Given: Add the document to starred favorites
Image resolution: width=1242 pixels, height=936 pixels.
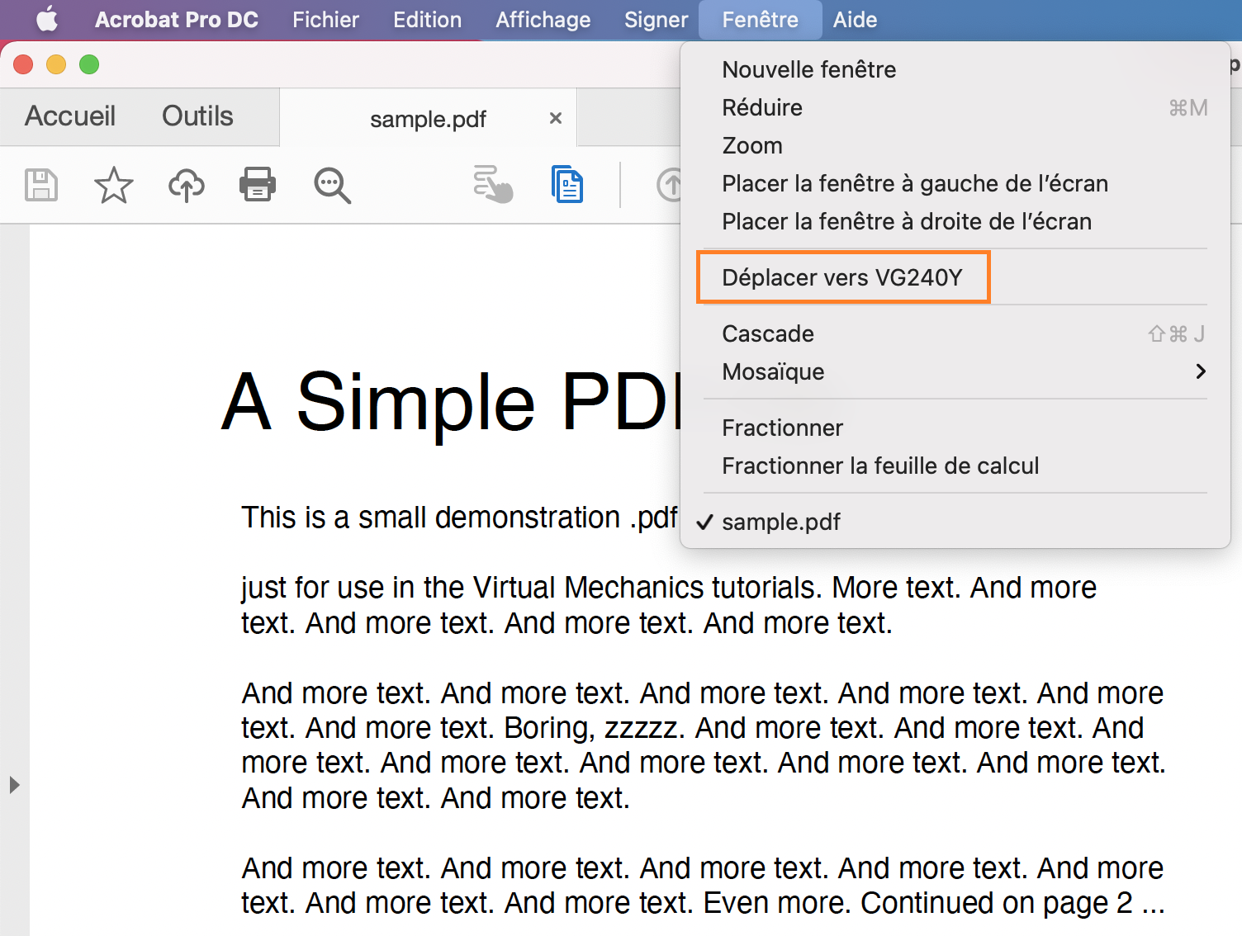Looking at the screenshot, I should [x=113, y=185].
